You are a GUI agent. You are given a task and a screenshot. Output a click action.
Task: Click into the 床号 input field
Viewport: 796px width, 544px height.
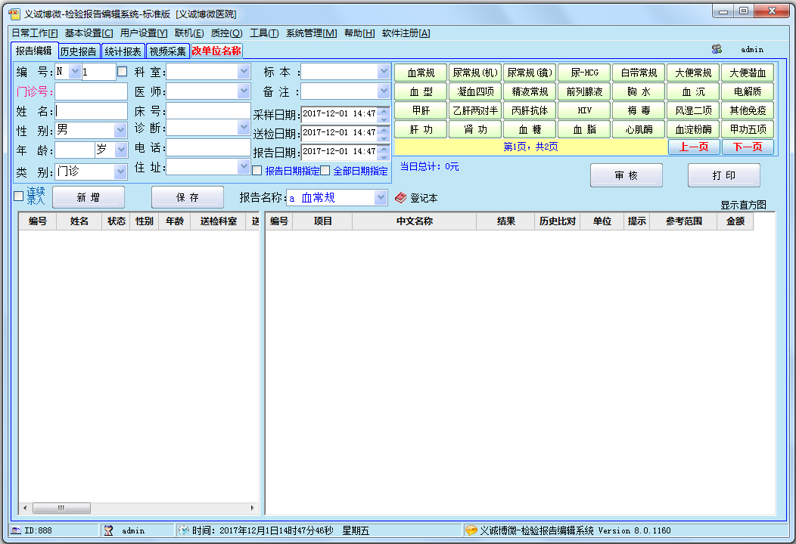click(208, 110)
